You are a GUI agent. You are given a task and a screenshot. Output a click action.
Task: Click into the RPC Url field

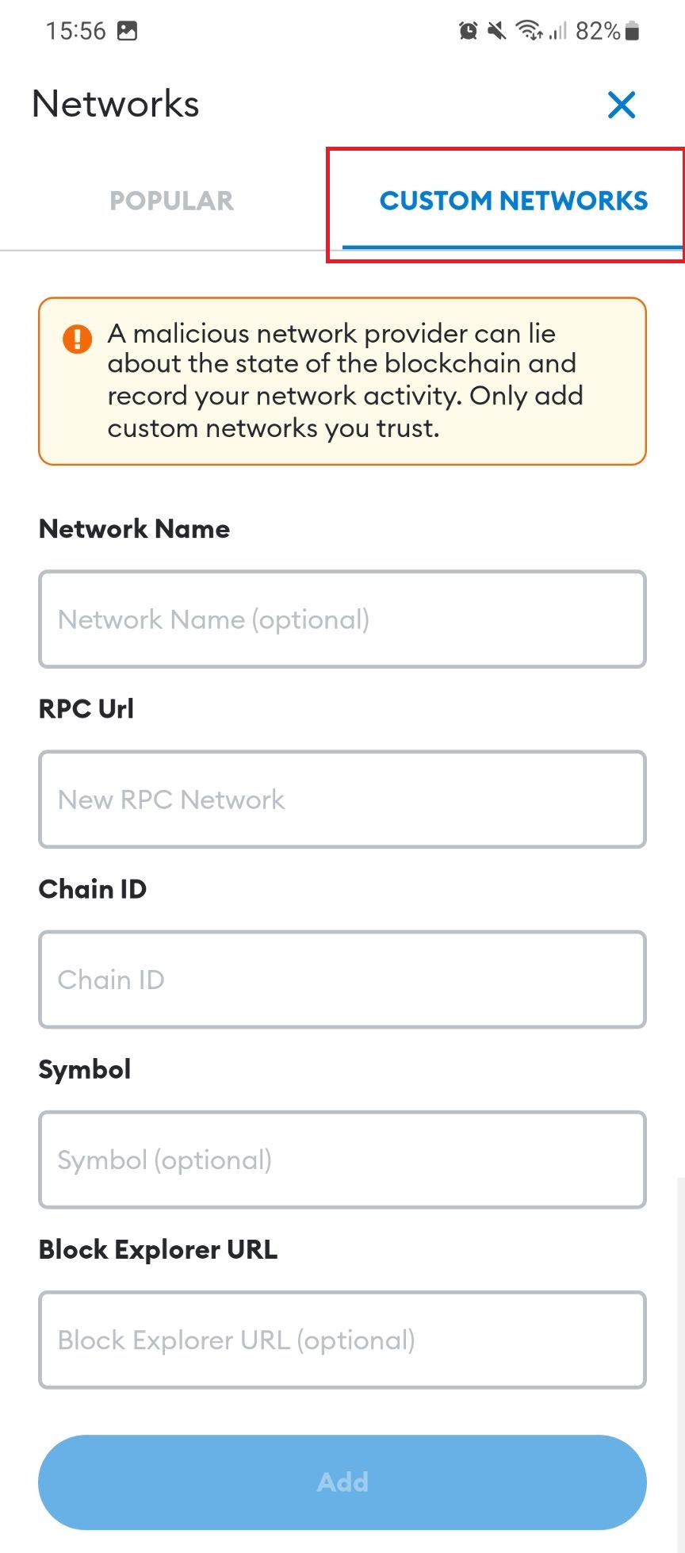(x=342, y=800)
